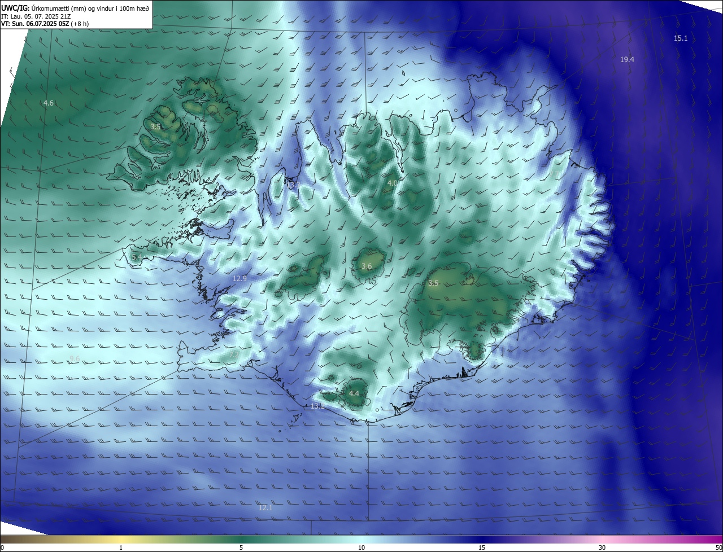
Task: Click the 4.6 value label over the sea
Action: pos(49,103)
